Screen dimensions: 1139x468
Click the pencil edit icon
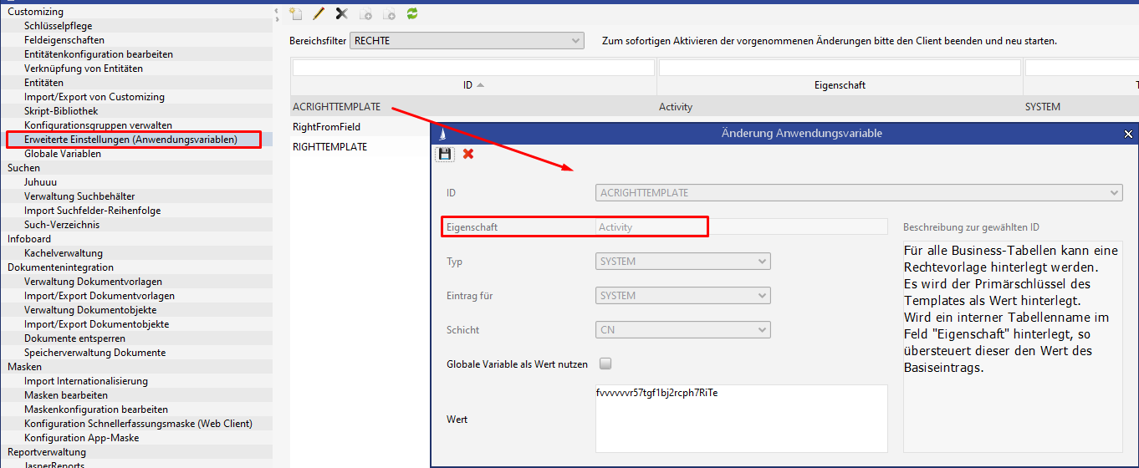click(x=319, y=13)
